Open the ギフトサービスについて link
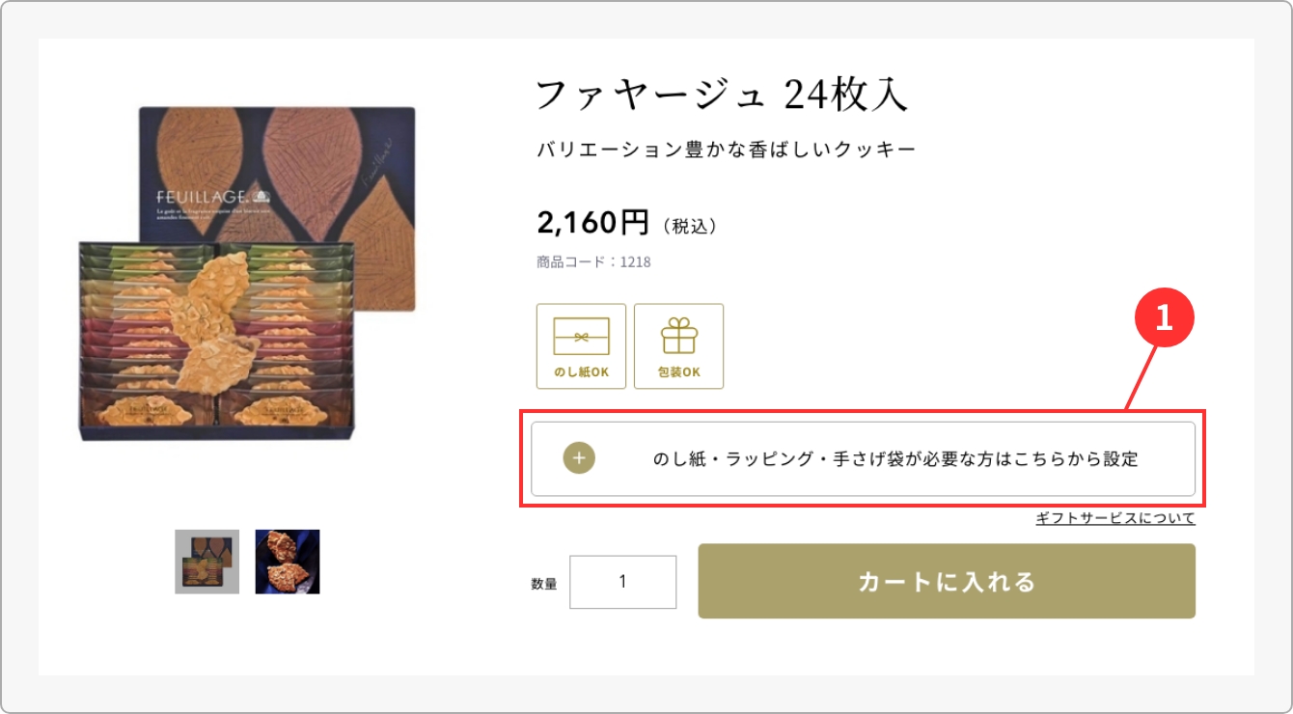 coord(1114,518)
